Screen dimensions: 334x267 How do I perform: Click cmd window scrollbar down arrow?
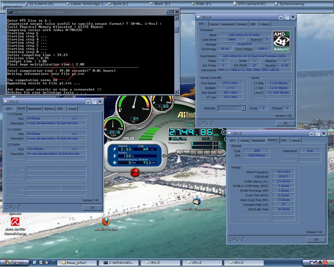177,92
